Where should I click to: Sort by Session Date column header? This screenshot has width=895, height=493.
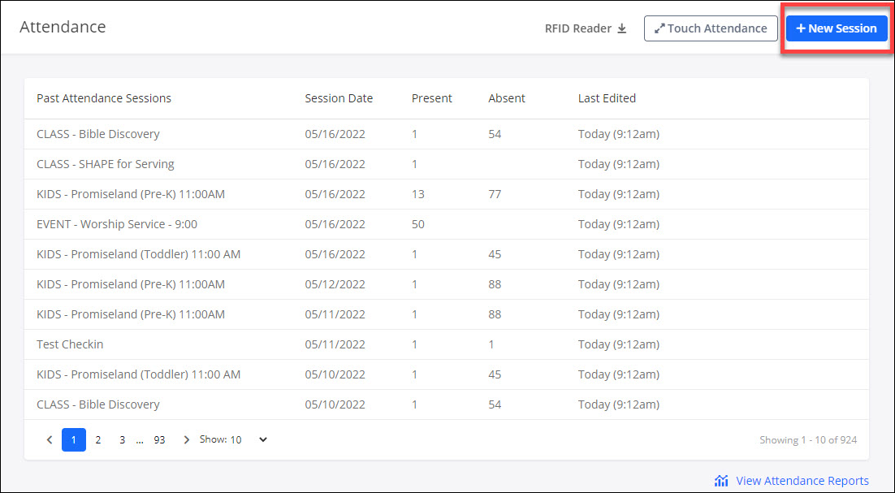339,98
